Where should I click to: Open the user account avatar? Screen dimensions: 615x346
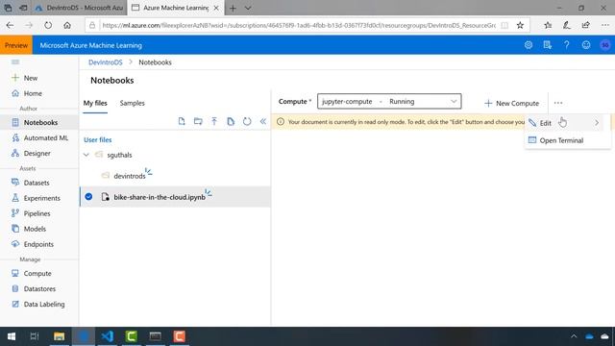[605, 45]
